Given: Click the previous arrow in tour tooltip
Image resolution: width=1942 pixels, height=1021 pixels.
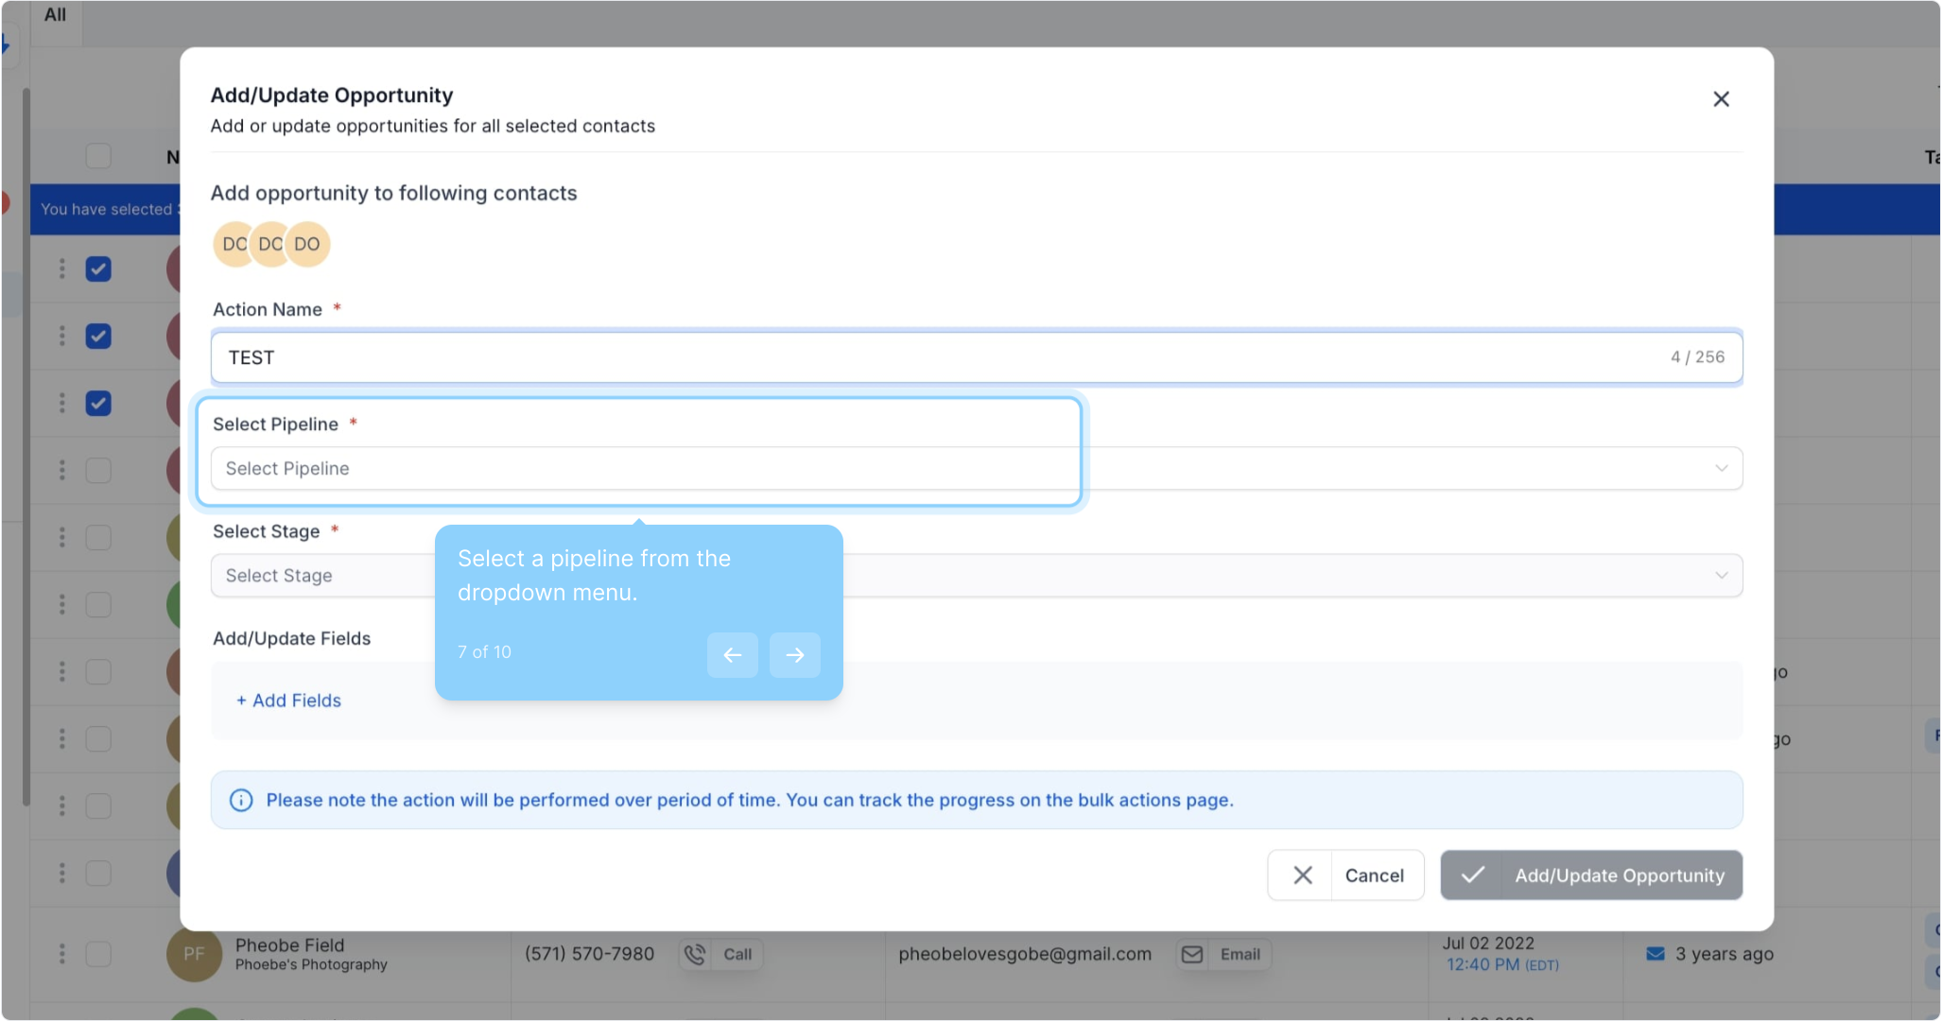Looking at the screenshot, I should (732, 654).
